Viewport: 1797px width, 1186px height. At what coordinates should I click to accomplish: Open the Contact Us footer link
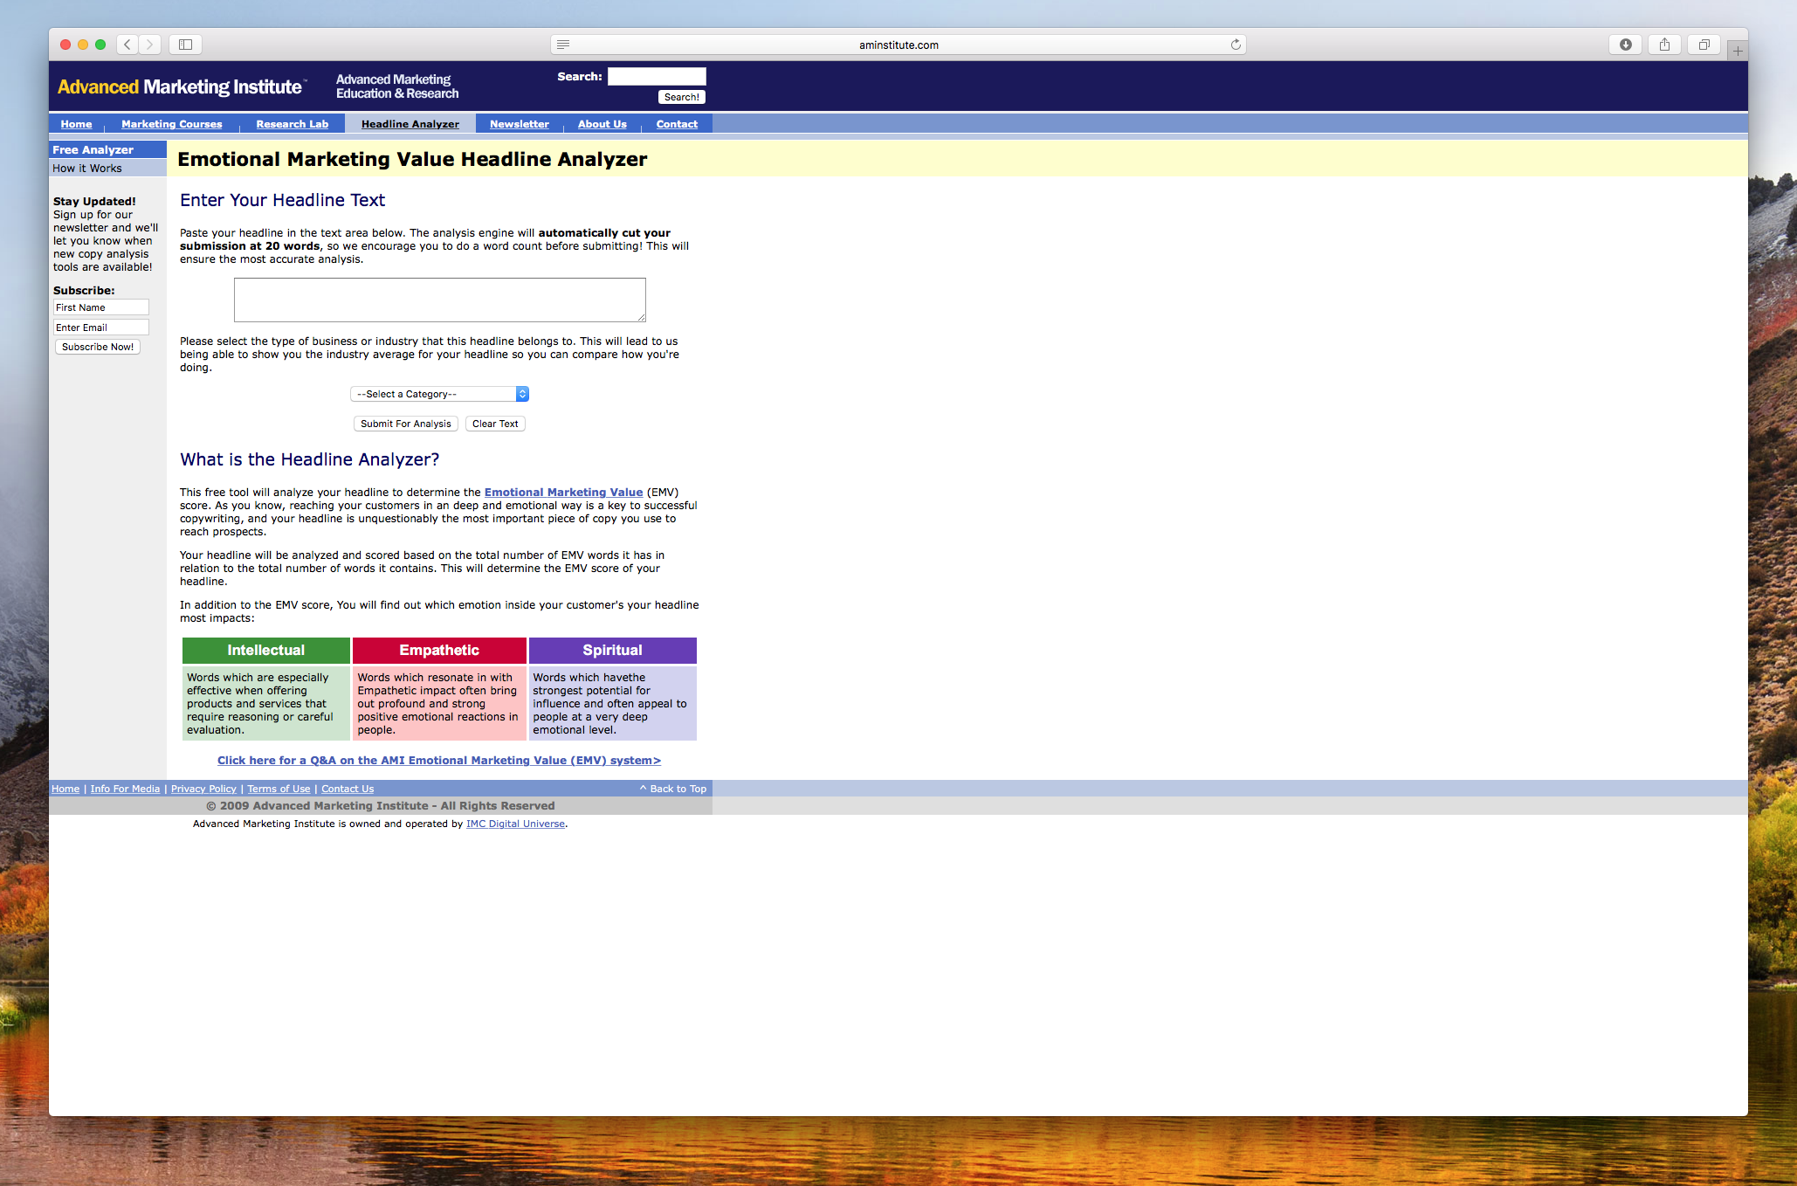[x=348, y=789]
